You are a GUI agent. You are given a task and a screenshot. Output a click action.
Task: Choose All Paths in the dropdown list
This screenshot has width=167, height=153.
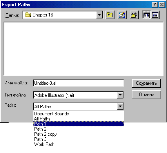pos(79,119)
